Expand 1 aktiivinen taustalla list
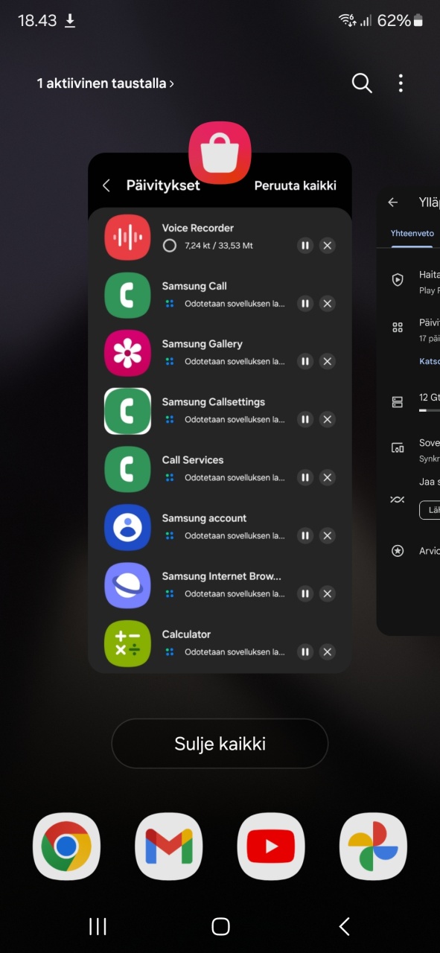Screen dimensions: 440x953 (105, 83)
